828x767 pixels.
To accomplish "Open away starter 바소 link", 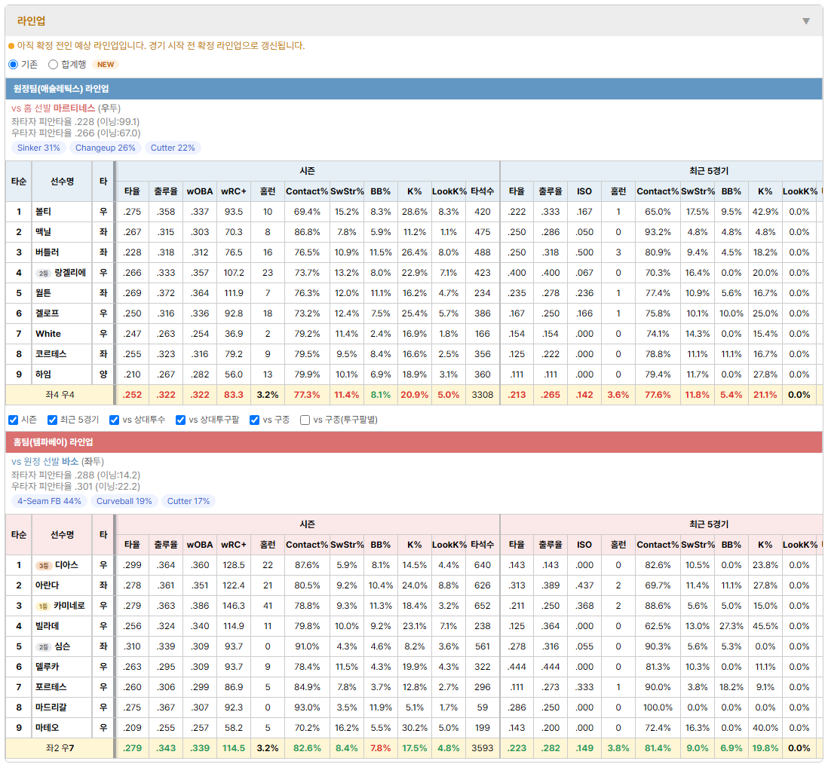I will pos(69,462).
